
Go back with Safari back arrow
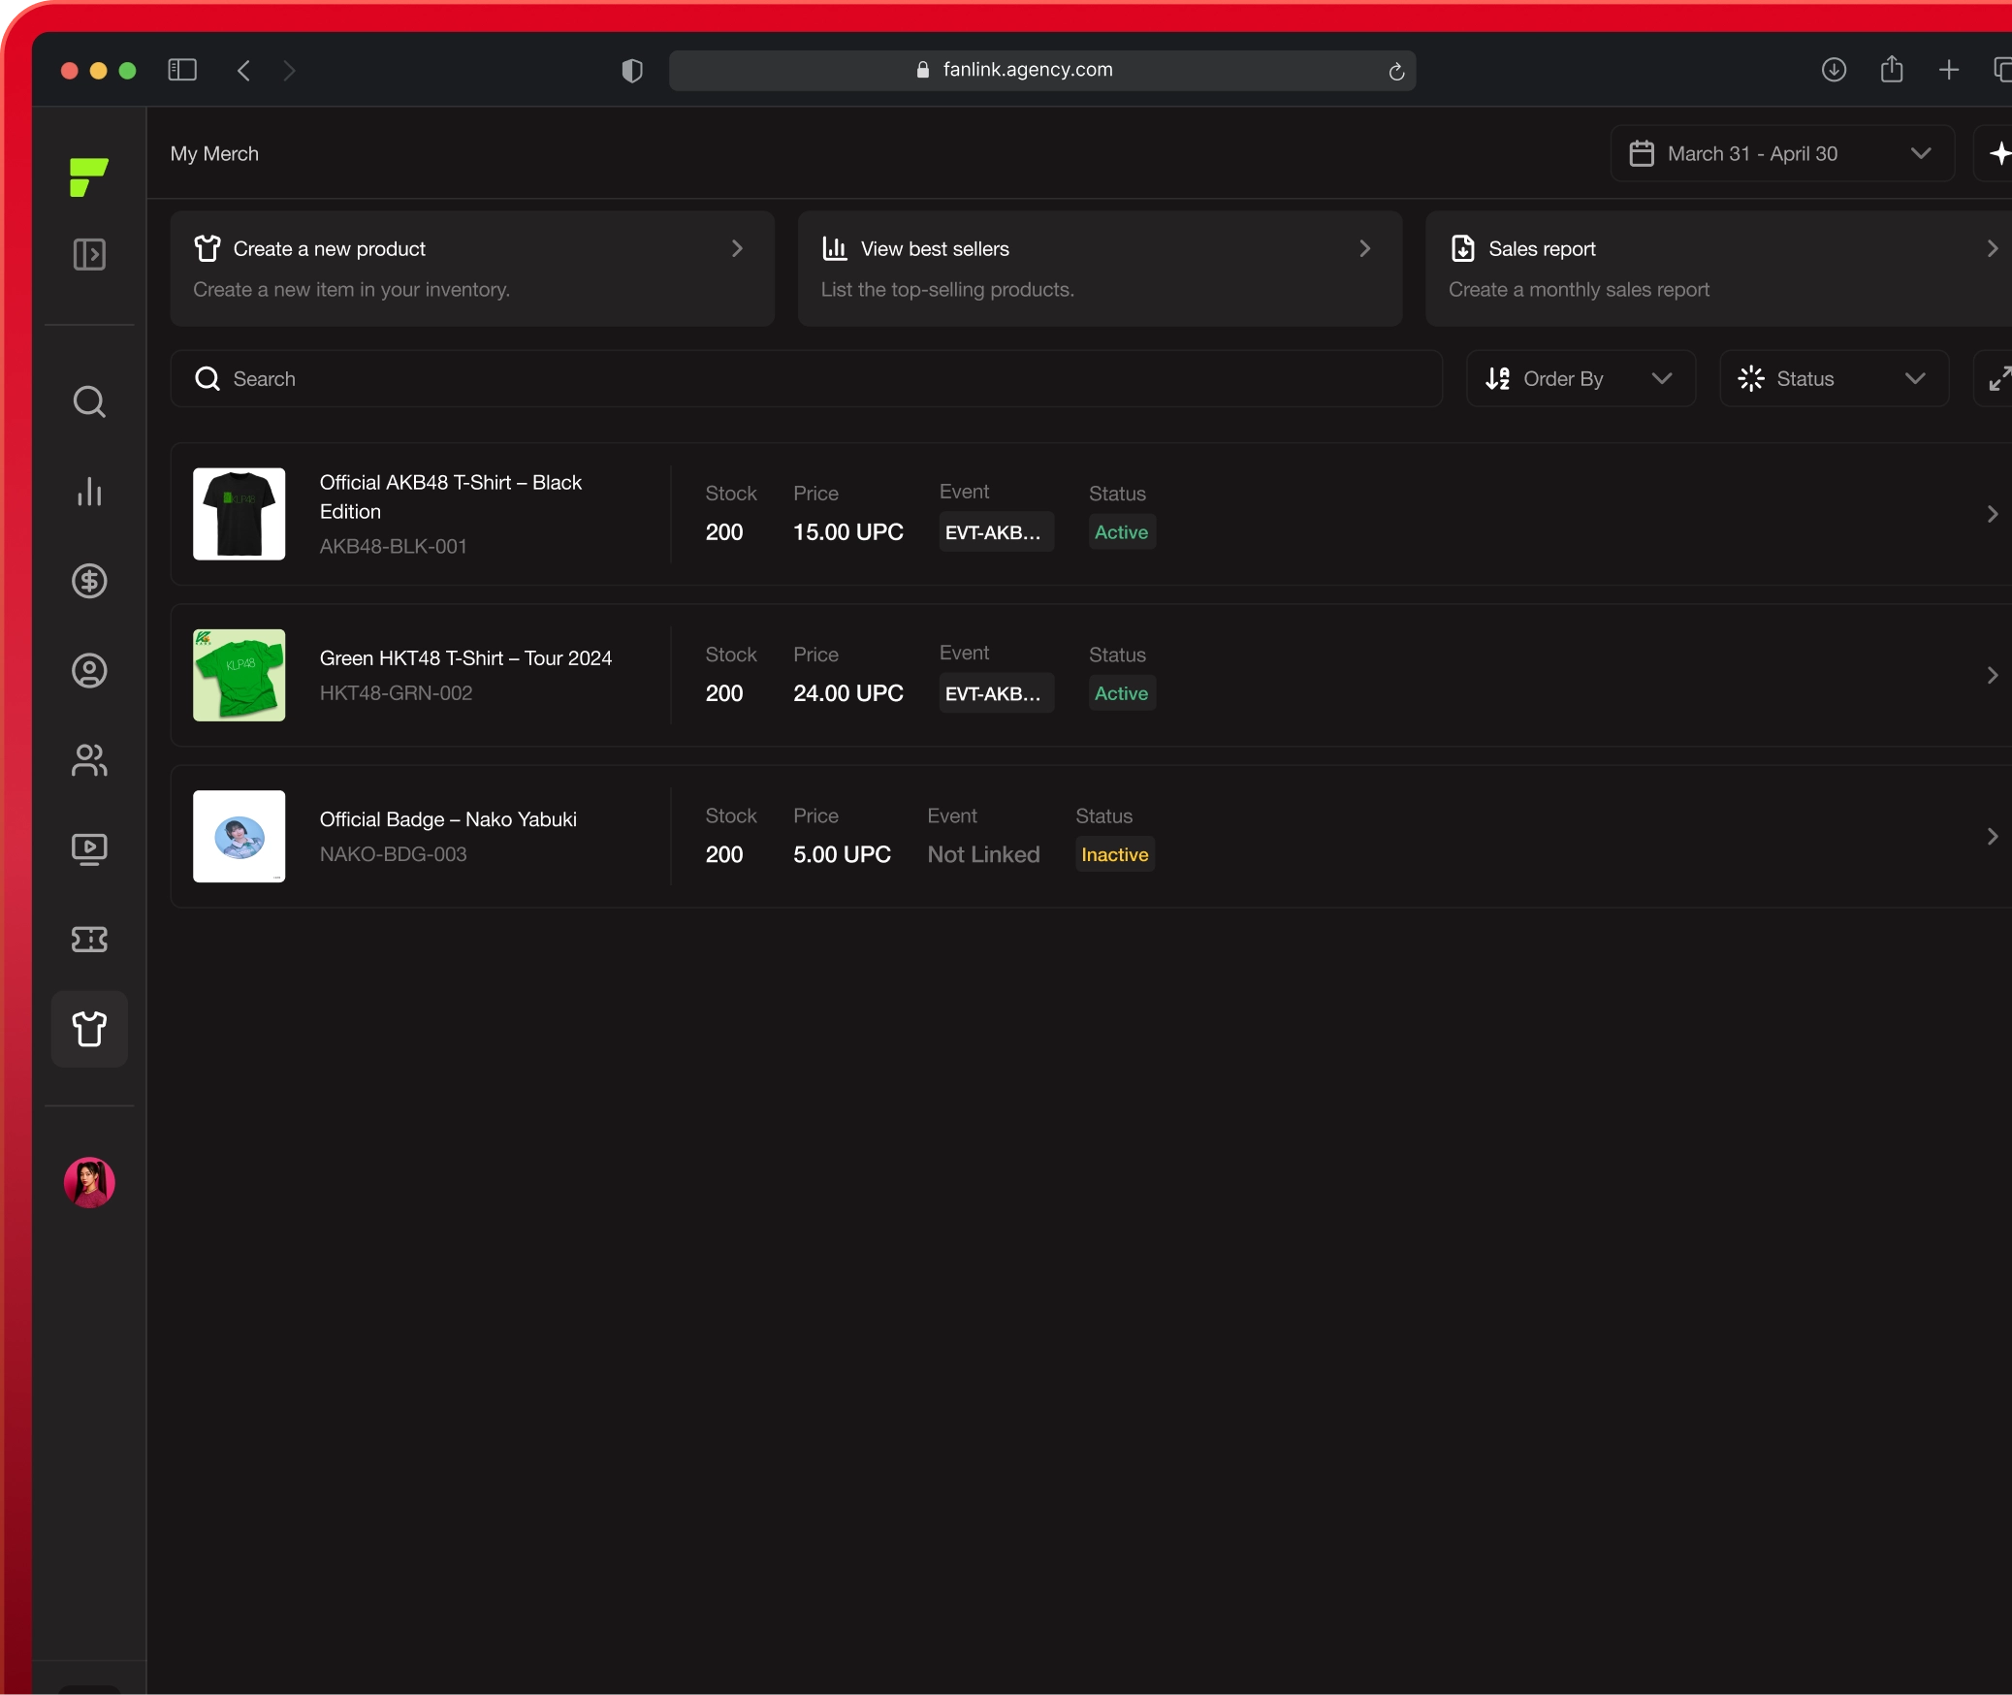click(x=244, y=70)
